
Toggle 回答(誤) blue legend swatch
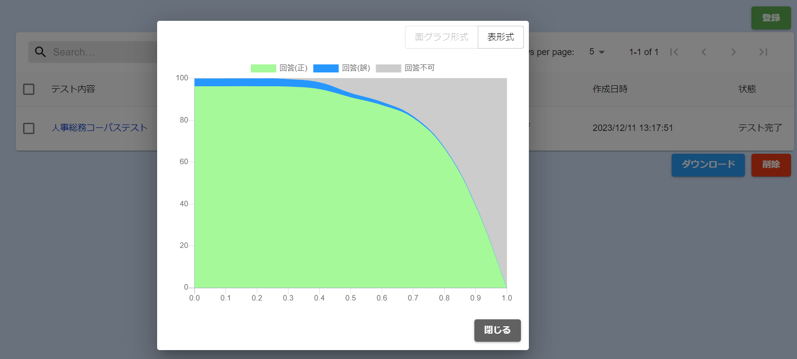tap(326, 68)
